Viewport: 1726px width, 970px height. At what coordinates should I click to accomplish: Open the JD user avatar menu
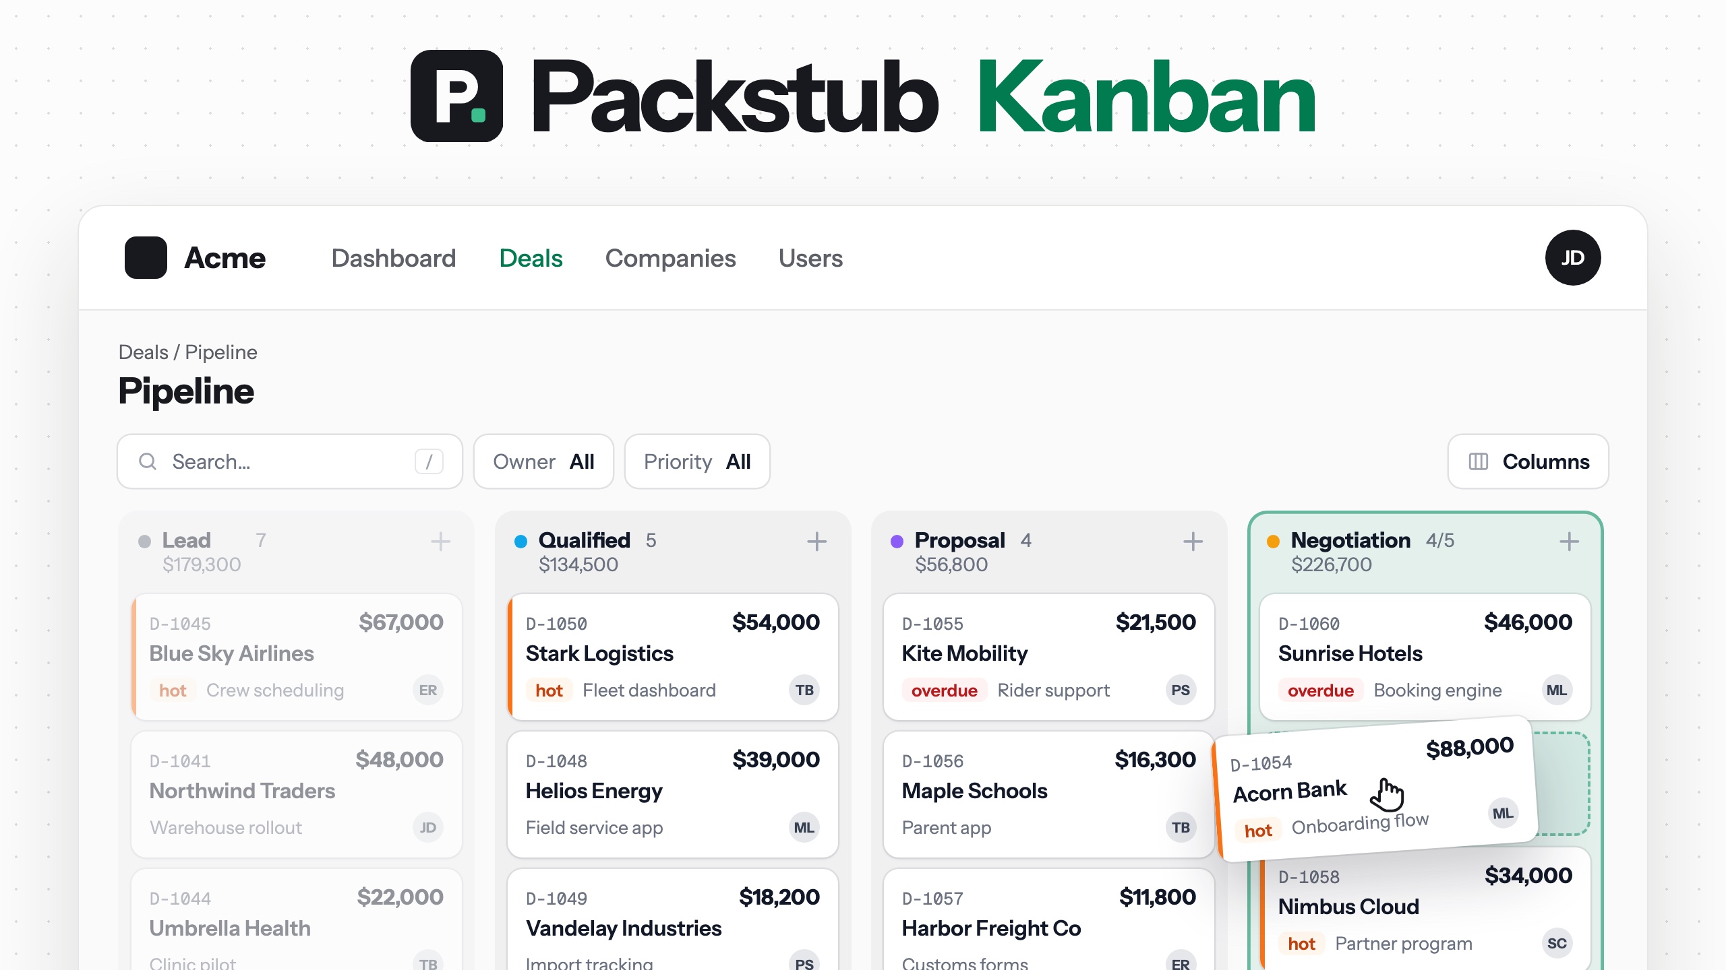1573,257
